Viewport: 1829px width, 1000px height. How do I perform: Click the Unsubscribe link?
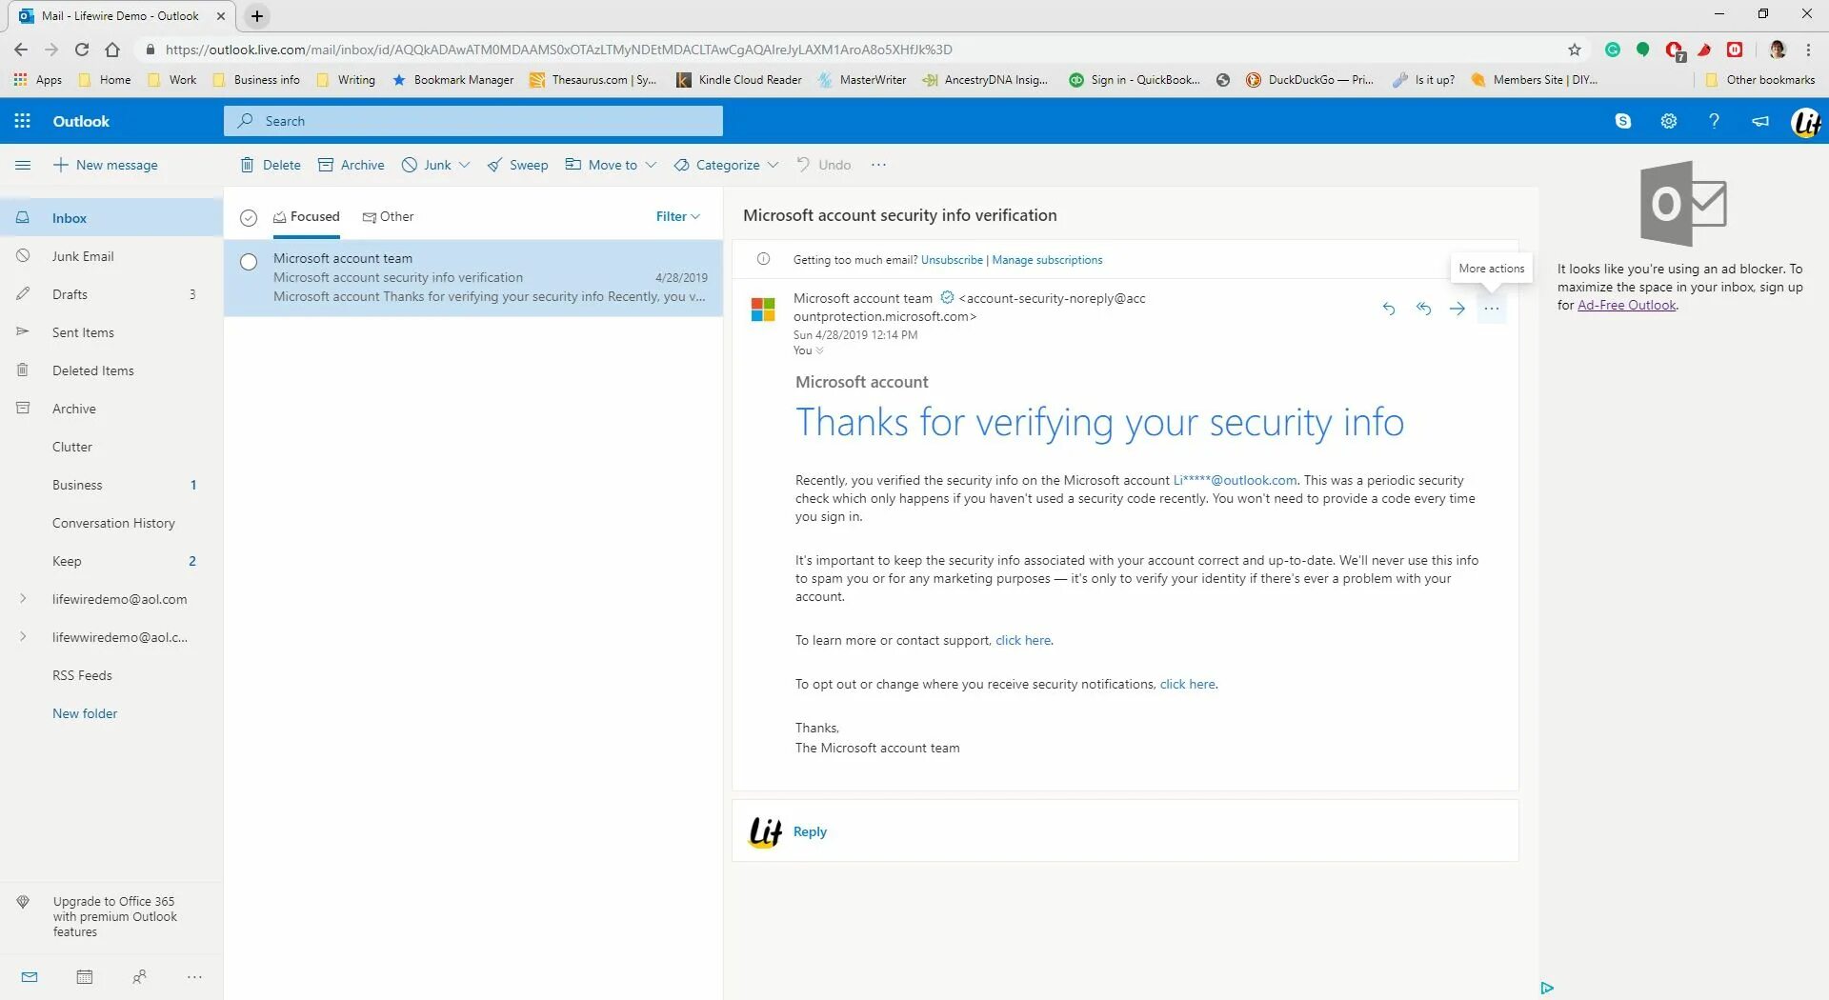(x=952, y=259)
